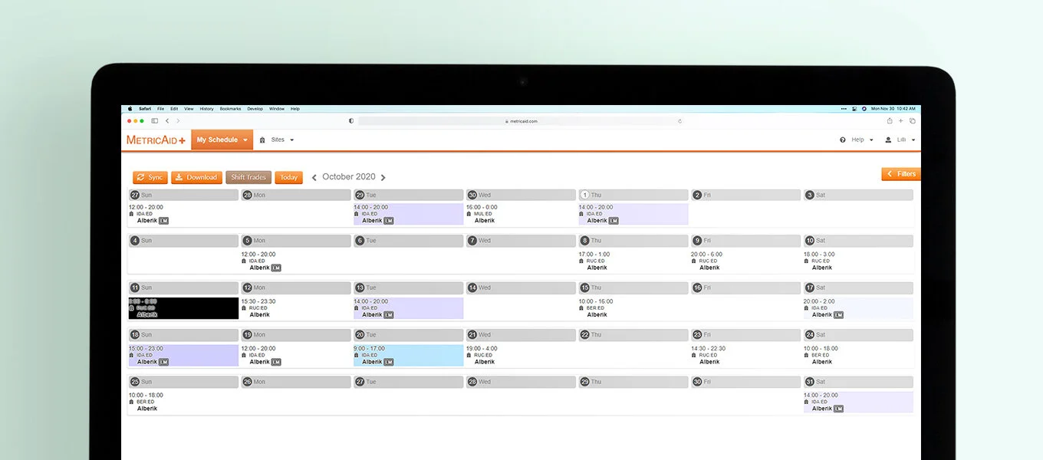The height and width of the screenshot is (460, 1043).
Task: Click Safari browser back arrow
Action: coord(167,120)
